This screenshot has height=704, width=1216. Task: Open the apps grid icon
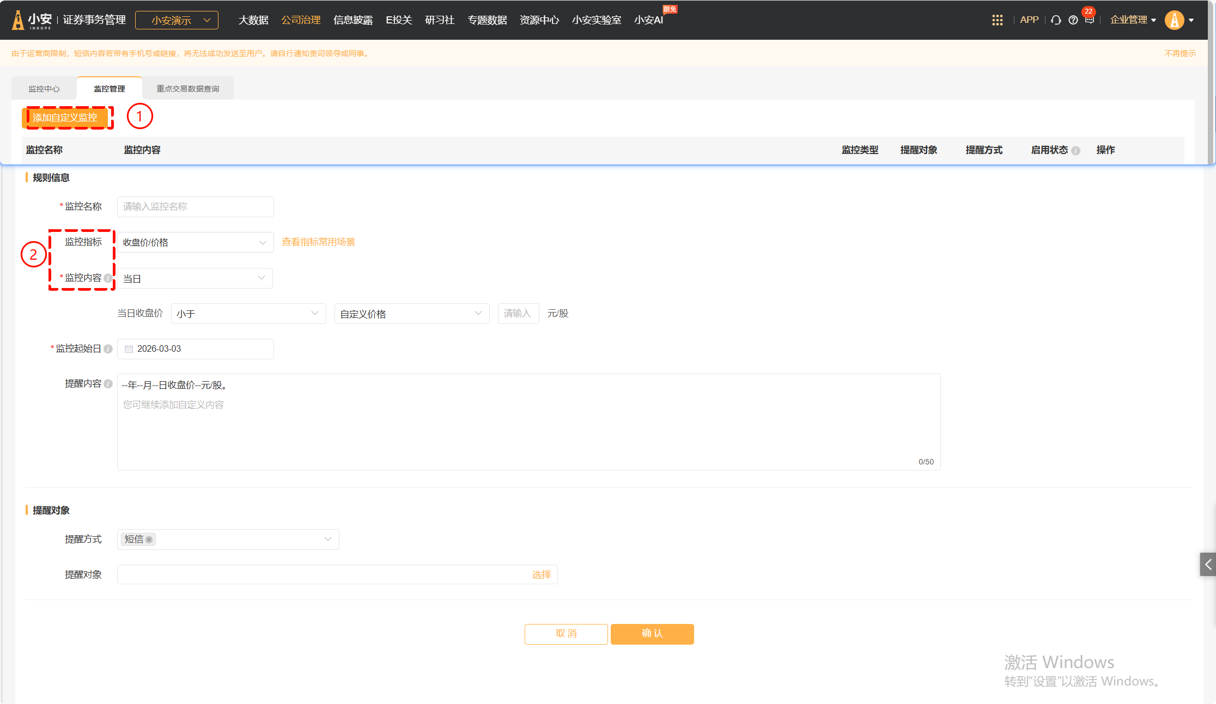tap(997, 20)
